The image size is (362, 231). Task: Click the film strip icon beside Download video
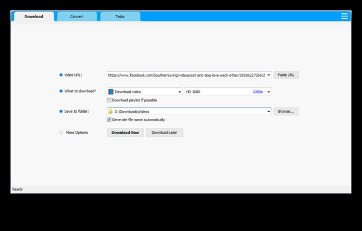[111, 92]
